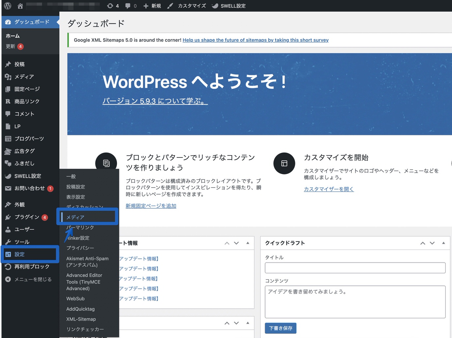Select メディア in the settings flyout
Viewport: 452px width, 338px height.
pyautogui.click(x=75, y=217)
